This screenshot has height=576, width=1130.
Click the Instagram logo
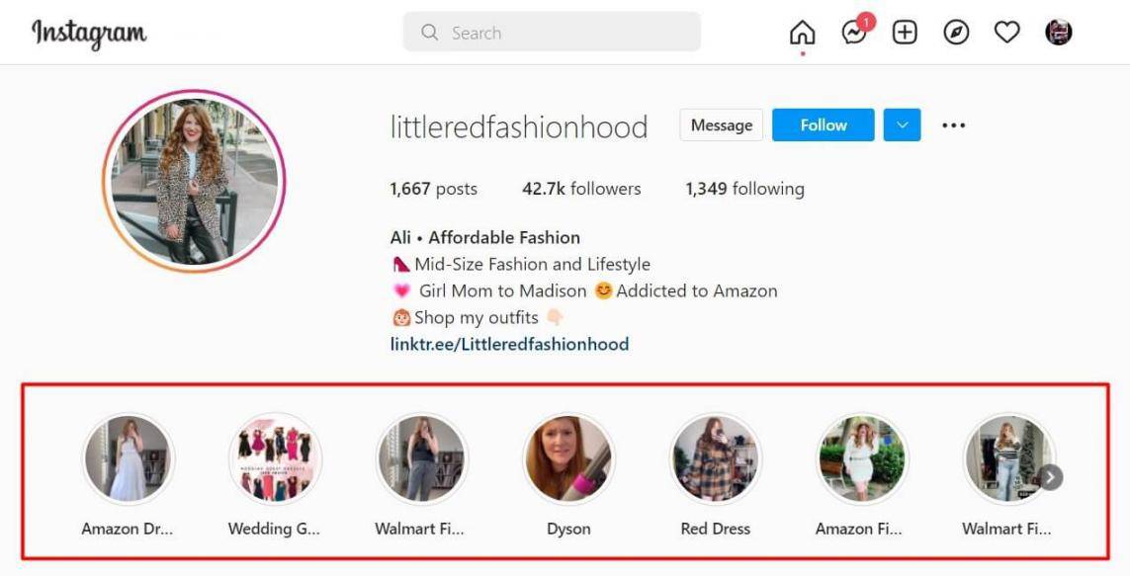[89, 34]
